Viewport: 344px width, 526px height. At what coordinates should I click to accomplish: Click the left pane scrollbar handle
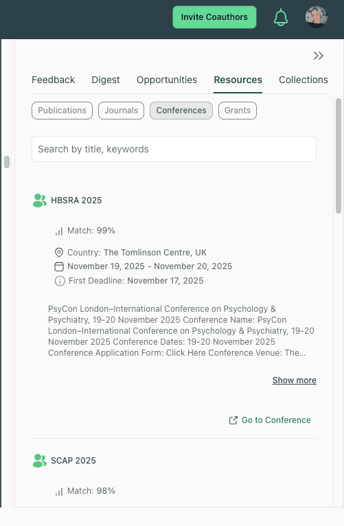click(x=7, y=162)
